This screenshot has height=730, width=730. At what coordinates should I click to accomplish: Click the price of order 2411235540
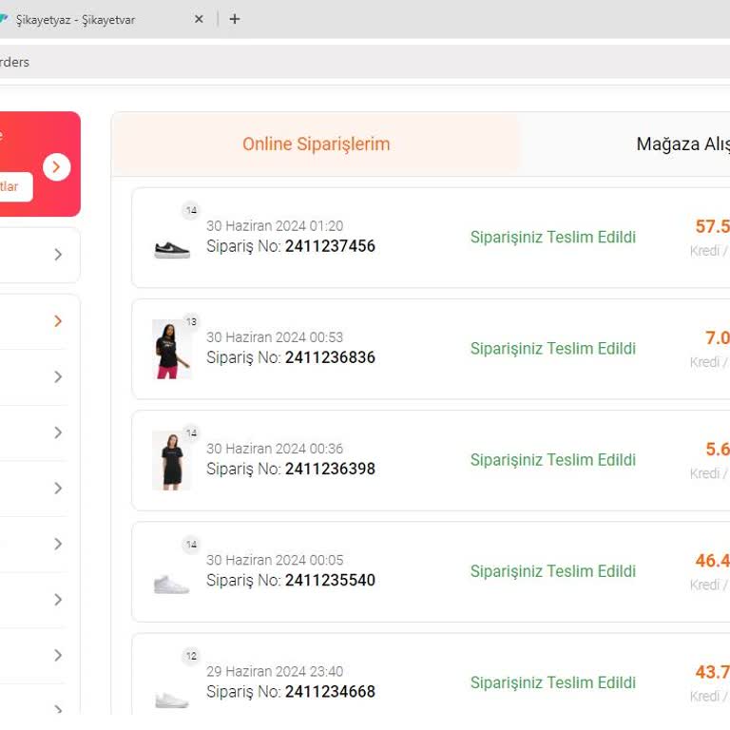coord(712,561)
